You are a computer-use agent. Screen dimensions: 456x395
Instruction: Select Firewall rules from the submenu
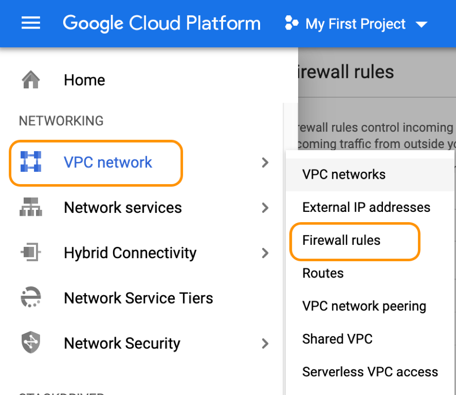pyautogui.click(x=342, y=240)
